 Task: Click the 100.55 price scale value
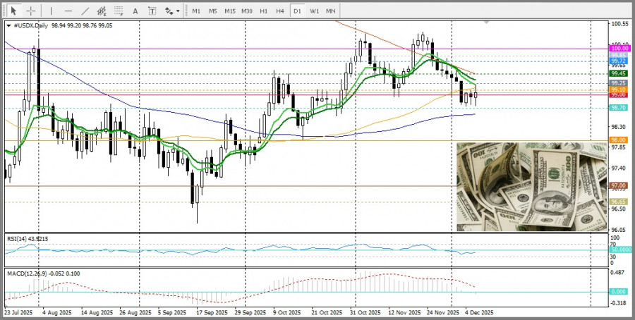[x=620, y=24]
